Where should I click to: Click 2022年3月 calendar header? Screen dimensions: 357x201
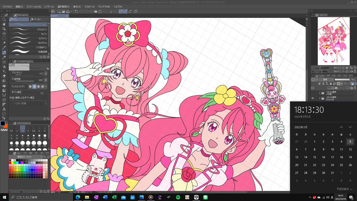[x=301, y=127]
